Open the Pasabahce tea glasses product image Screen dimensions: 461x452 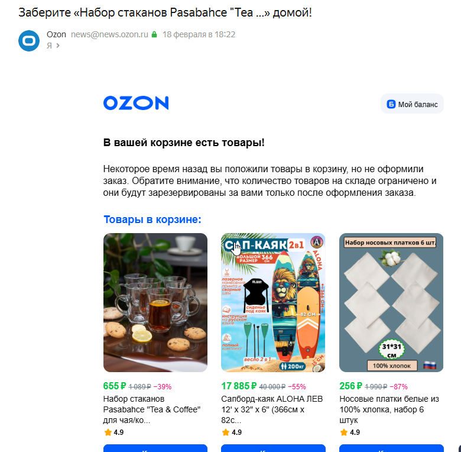[x=155, y=302]
